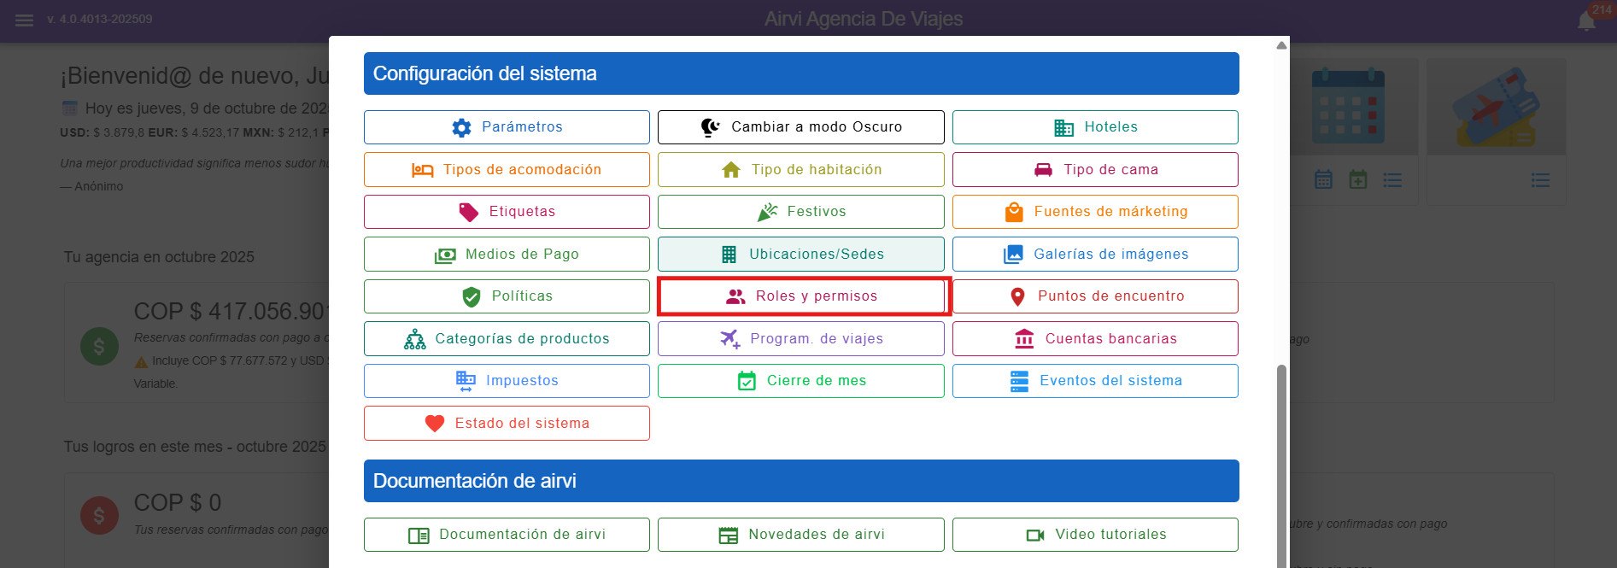1617x568 pixels.
Task: Click the gear icon beside Parámetros
Action: tap(461, 127)
